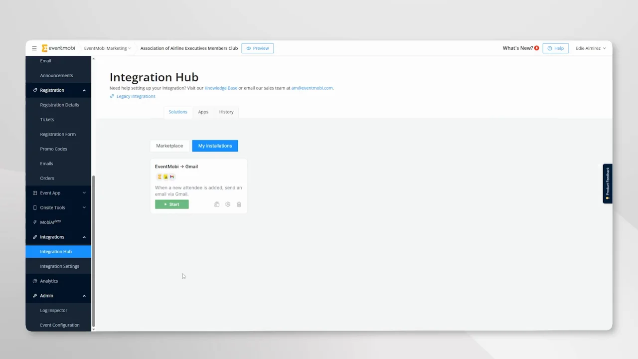Click the Integrations sidebar icon

[x=35, y=237]
